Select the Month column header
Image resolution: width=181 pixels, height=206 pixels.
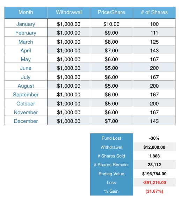pyautogui.click(x=26, y=12)
